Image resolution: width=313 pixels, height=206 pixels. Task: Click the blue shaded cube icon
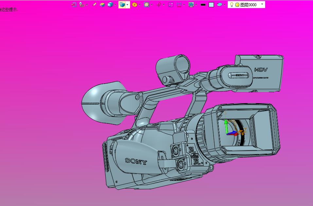[110, 5]
